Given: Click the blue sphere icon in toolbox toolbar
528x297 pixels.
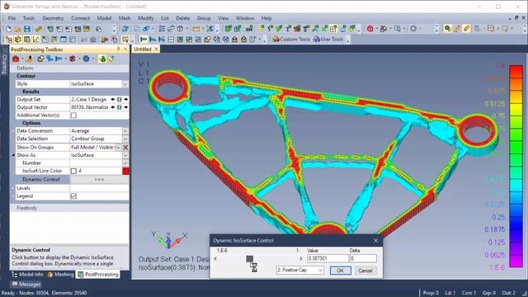Looking at the screenshot, I should [86, 59].
